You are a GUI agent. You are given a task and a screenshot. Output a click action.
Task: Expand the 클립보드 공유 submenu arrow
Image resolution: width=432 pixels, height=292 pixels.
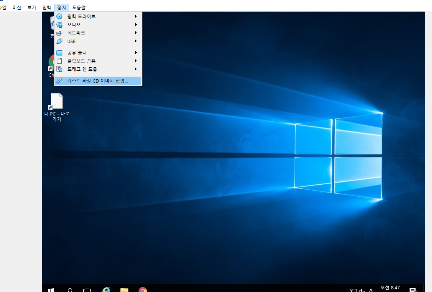[x=136, y=61]
